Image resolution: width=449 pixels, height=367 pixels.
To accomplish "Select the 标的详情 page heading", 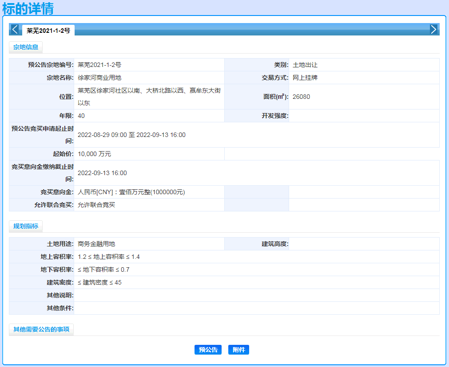I will 28,8.
